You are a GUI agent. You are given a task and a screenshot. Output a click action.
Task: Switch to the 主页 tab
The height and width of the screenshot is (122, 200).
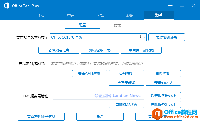[41, 16]
